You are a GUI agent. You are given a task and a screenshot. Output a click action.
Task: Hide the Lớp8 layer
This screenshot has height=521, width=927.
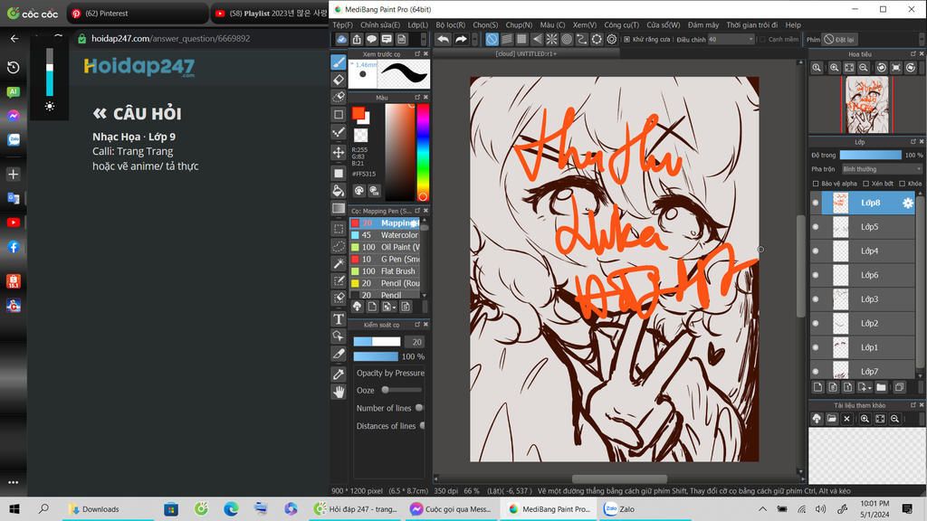(x=816, y=203)
